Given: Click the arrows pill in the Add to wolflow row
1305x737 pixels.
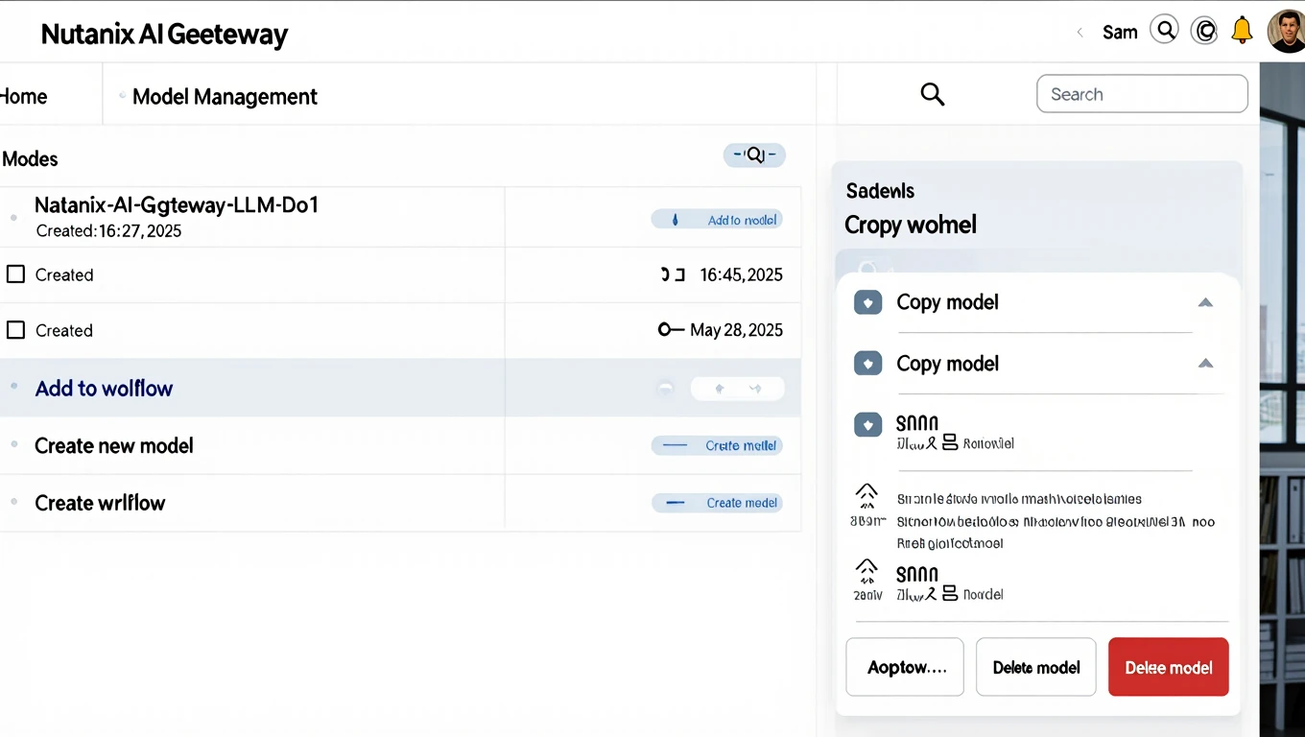Looking at the screenshot, I should point(737,389).
